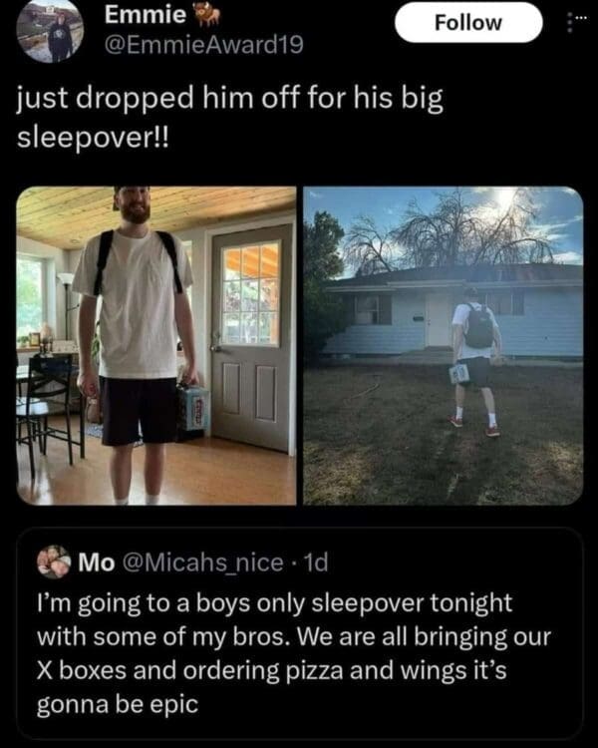This screenshot has width=598, height=748.
Task: Open the indoor photo with backpack
Action: [155, 345]
